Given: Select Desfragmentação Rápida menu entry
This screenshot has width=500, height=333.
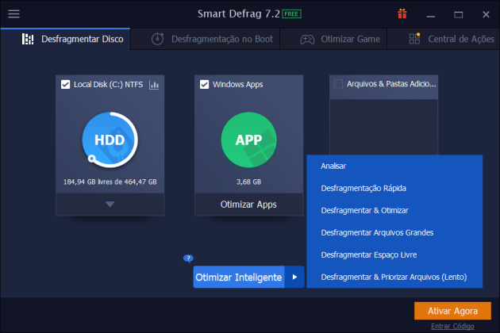Looking at the screenshot, I should 394,189.
